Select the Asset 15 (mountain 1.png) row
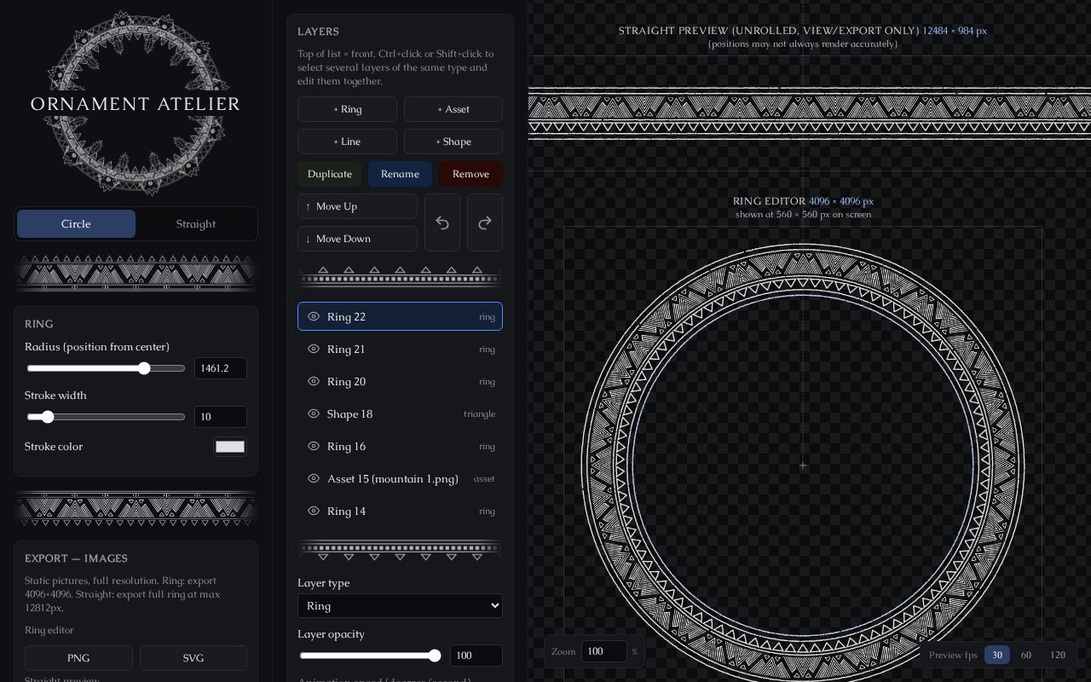 click(x=400, y=478)
